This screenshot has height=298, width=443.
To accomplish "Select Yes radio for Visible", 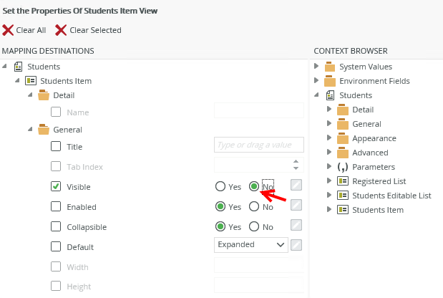I will [x=220, y=187].
